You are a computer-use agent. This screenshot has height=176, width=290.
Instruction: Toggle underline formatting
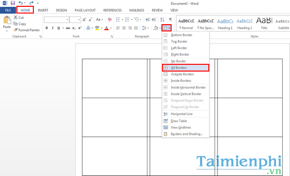click(58, 28)
